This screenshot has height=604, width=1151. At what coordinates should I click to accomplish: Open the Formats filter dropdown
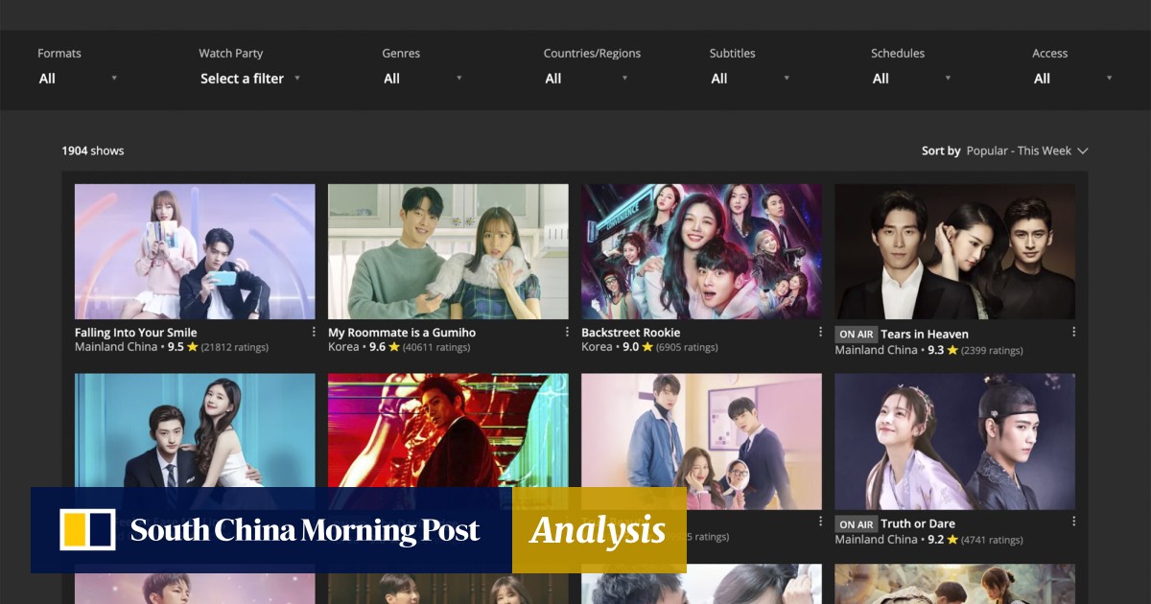tap(78, 79)
